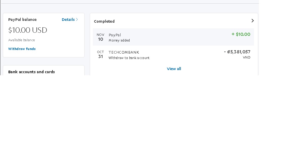Click the chevron arrow beside Details
298x167 pixels.
(x=77, y=20)
